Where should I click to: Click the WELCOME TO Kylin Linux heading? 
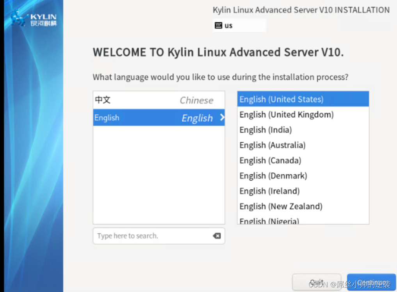[x=218, y=52]
